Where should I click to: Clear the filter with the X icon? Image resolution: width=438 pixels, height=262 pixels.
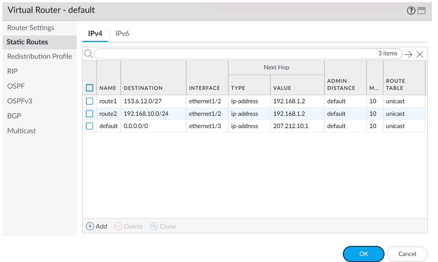(420, 54)
